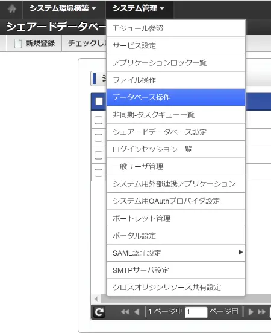This screenshot has width=271, height=333.
Task: Check the last row checkbox
Action: pos(98,173)
